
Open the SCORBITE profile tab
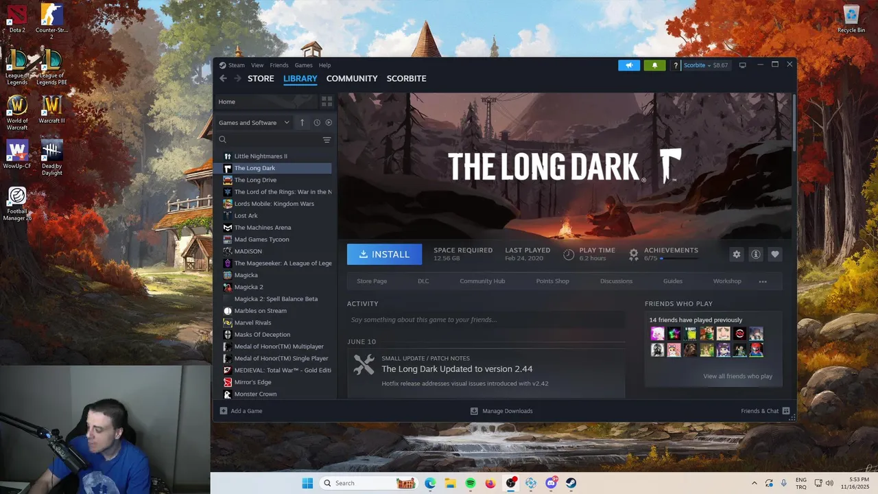[406, 78]
